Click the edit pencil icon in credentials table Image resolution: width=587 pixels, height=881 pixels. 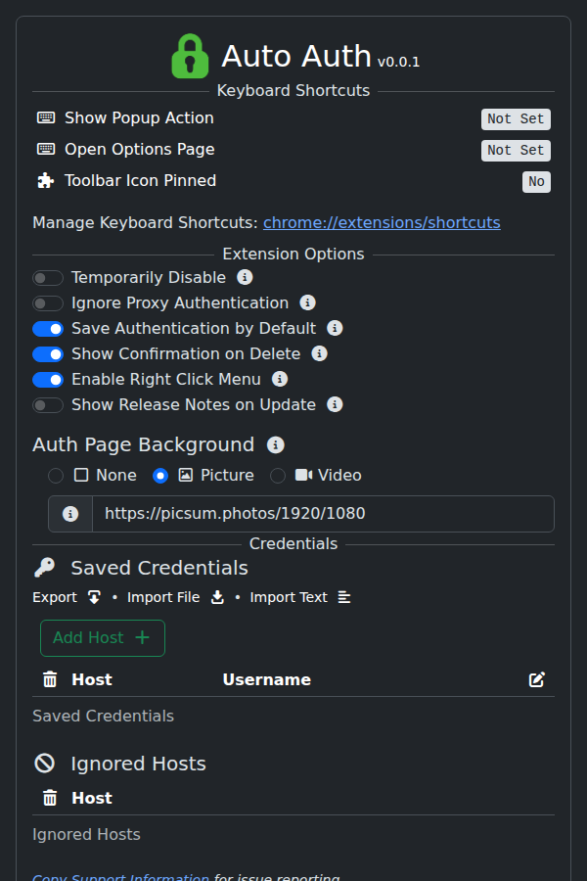click(x=536, y=679)
